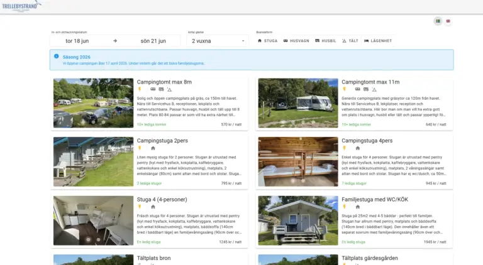Click 795 kr / natt price
This screenshot has height=265, width=483.
231,183
